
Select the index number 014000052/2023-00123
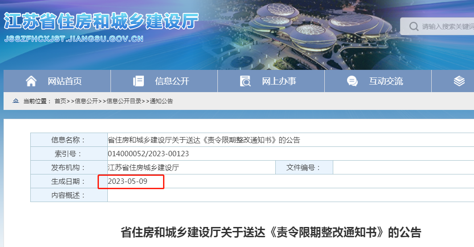pyautogui.click(x=148, y=154)
